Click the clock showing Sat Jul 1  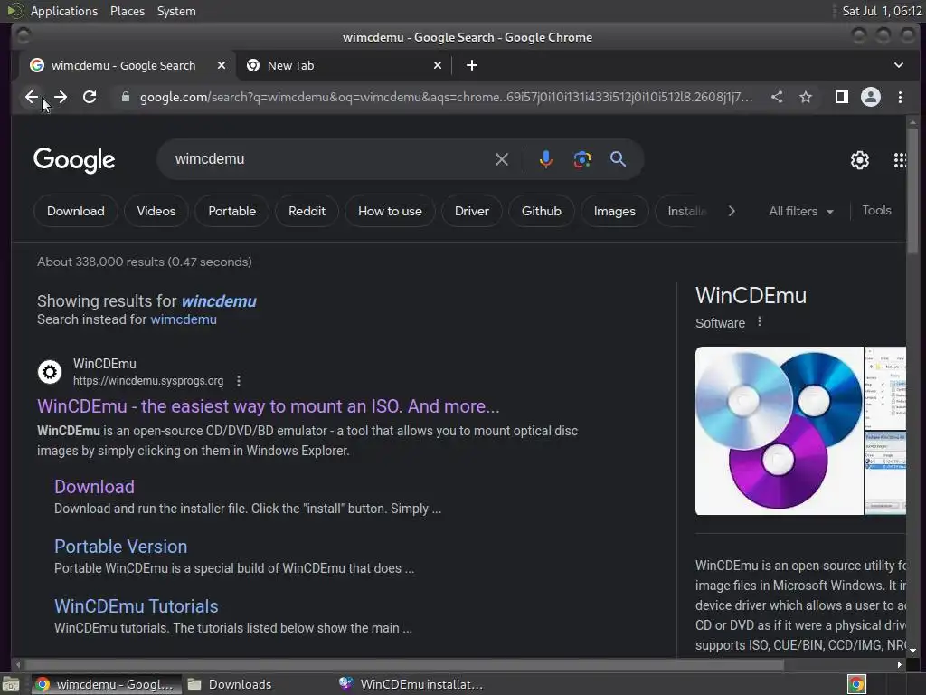pos(883,11)
